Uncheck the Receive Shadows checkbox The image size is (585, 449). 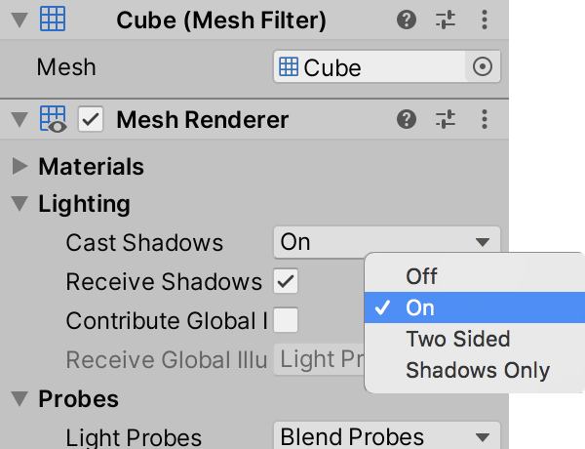pyautogui.click(x=286, y=282)
